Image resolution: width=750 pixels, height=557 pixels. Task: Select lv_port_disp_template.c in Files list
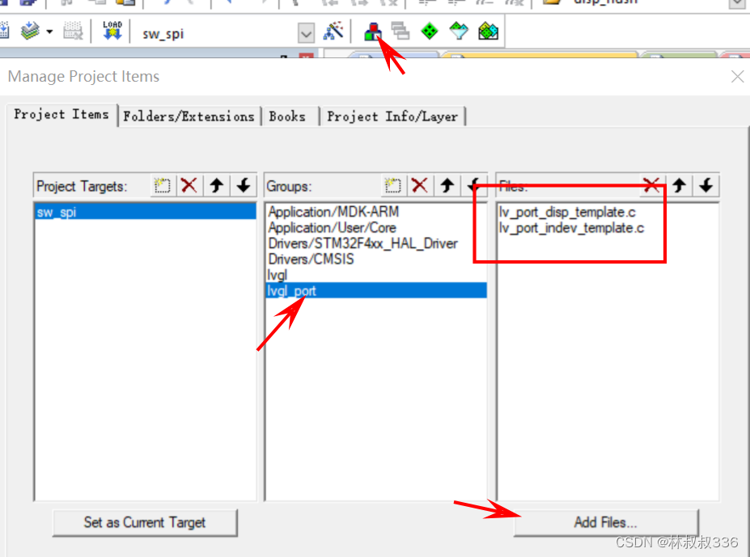[567, 212]
